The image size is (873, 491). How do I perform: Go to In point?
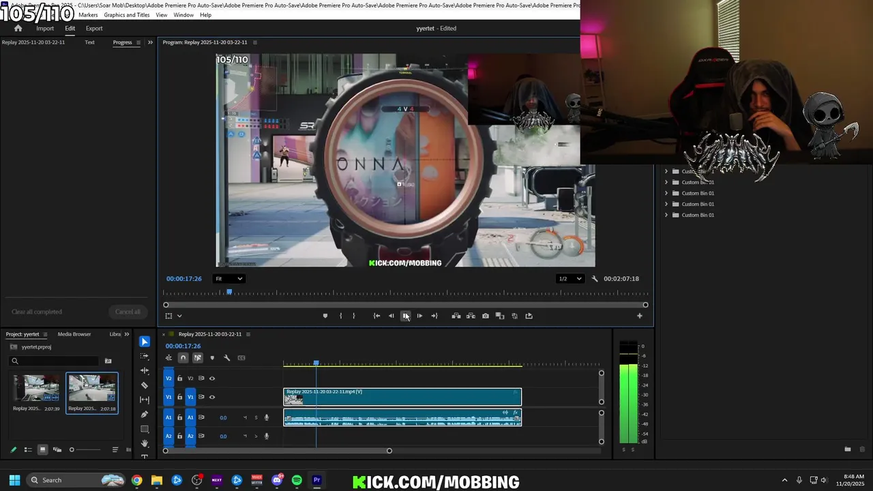[x=376, y=316]
